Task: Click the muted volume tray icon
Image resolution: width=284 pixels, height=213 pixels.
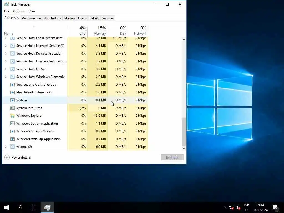Action: coord(238,207)
